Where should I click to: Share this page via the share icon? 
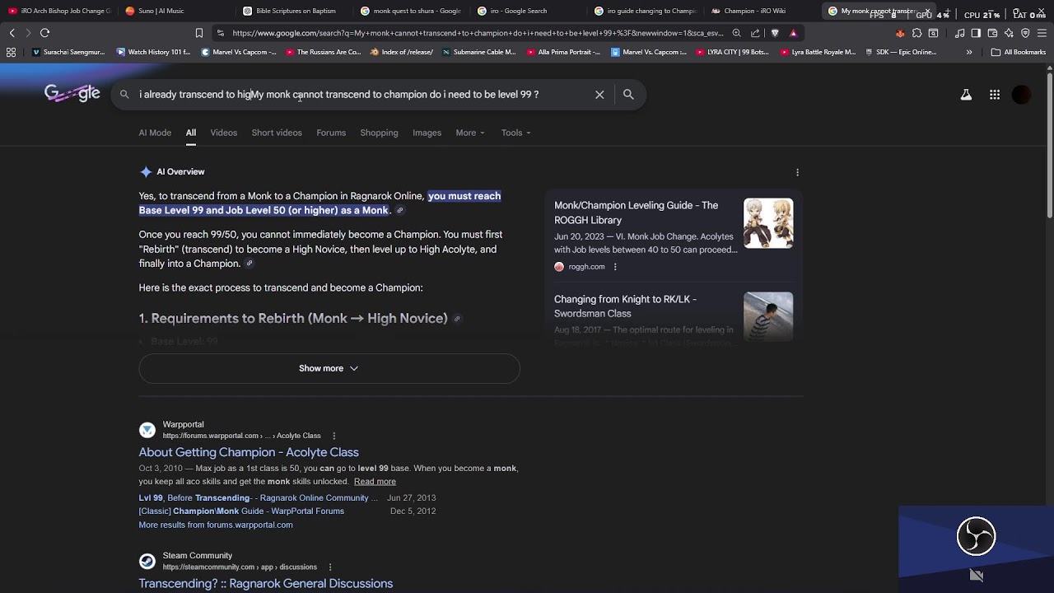(x=755, y=33)
